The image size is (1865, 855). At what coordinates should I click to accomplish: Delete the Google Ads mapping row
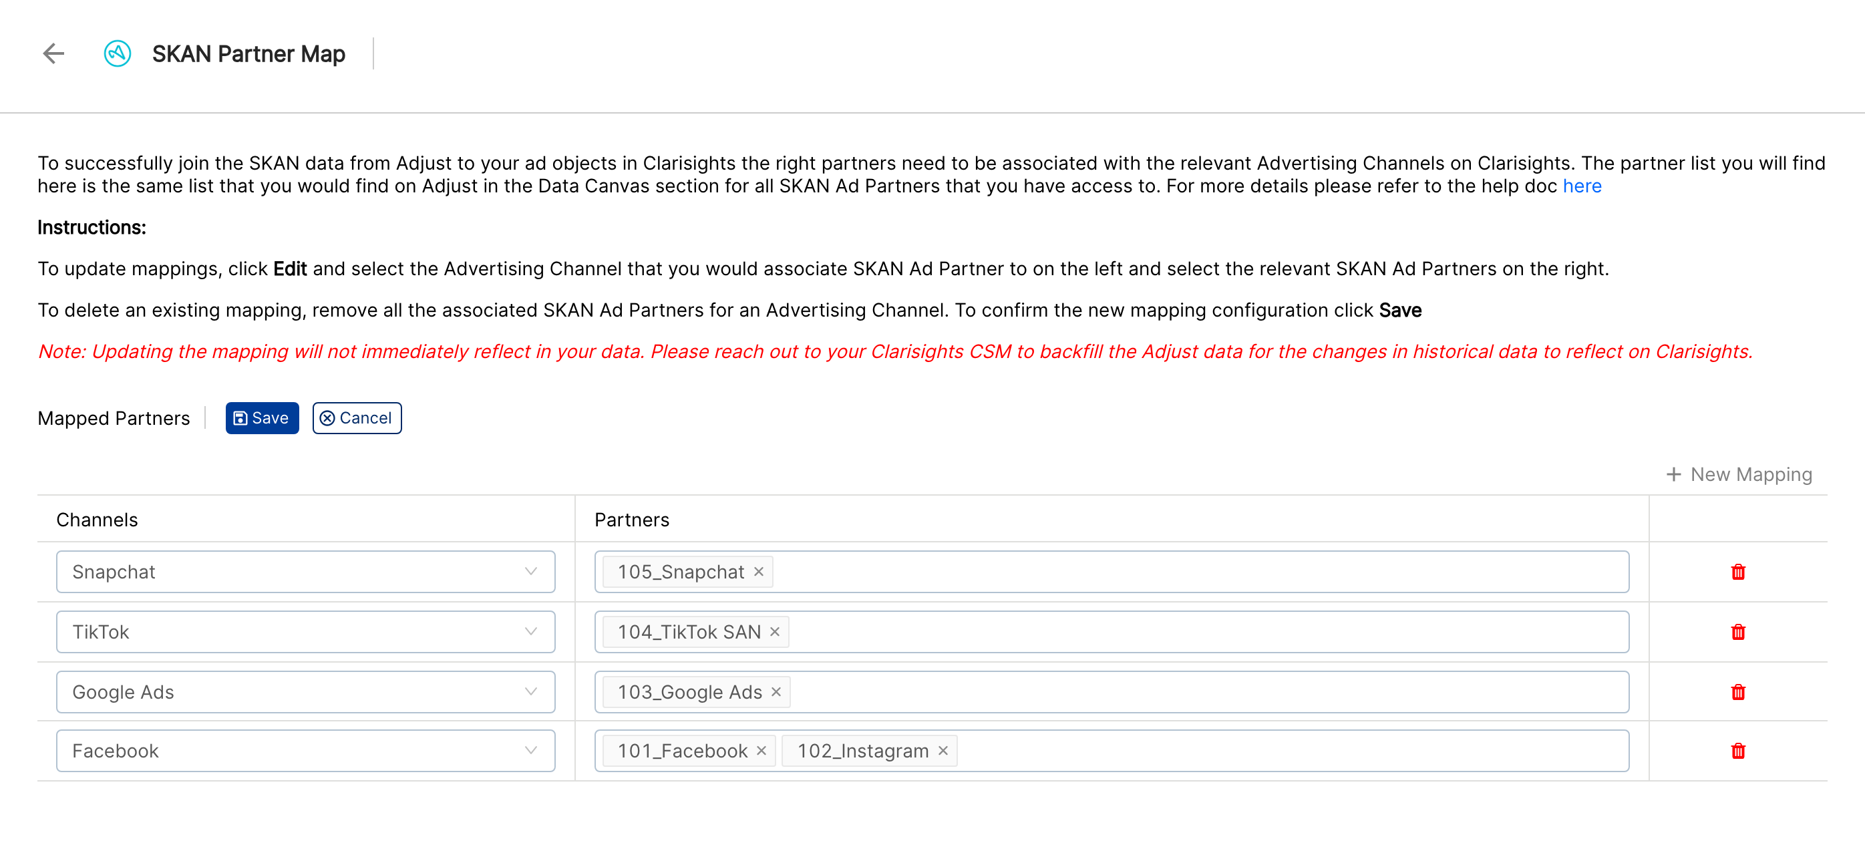click(x=1737, y=692)
